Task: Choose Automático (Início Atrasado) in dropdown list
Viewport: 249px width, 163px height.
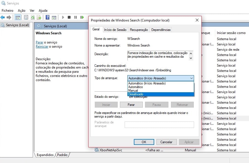Action: [x=161, y=83]
